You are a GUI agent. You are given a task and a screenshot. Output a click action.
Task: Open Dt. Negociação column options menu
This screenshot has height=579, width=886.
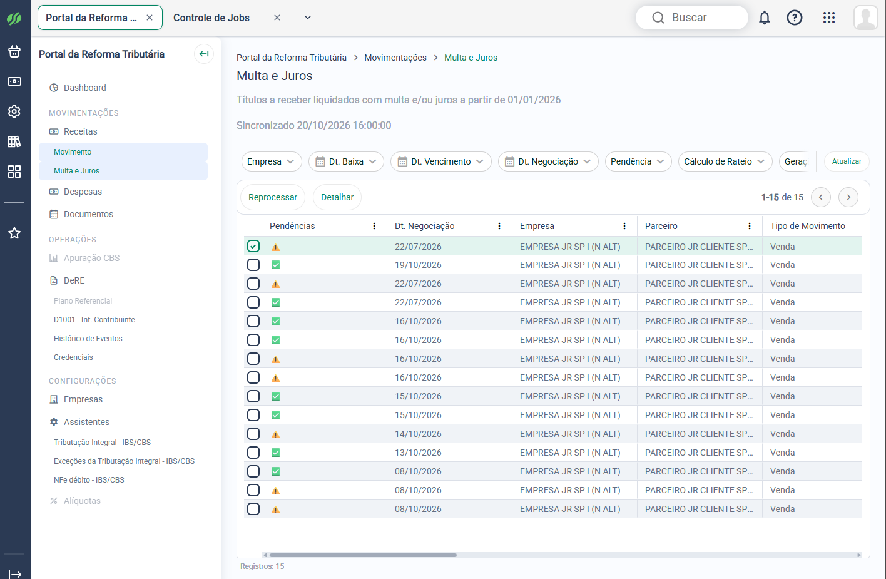(x=499, y=226)
